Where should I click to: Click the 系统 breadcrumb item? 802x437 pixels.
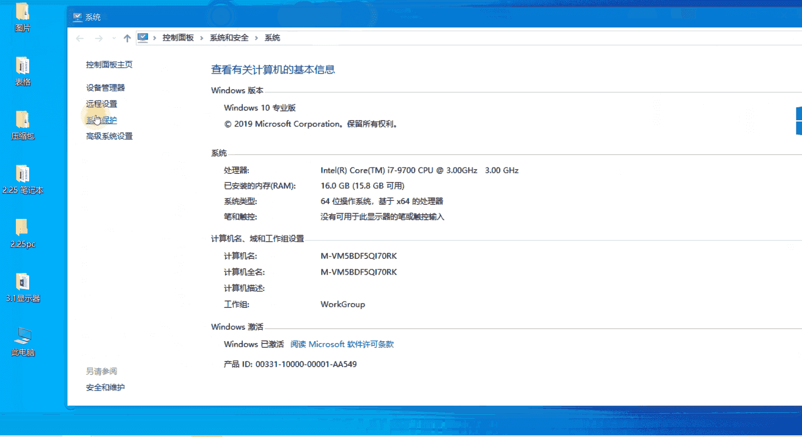(272, 38)
